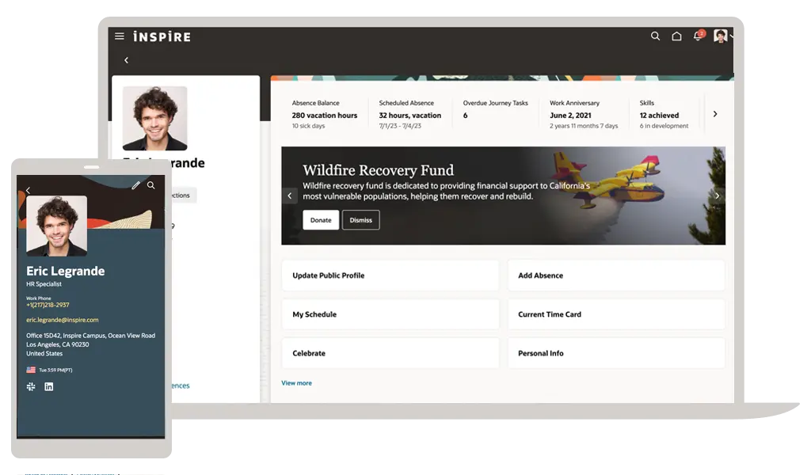Open the LinkedIn icon on mobile profile
The width and height of the screenshot is (811, 475).
point(48,386)
